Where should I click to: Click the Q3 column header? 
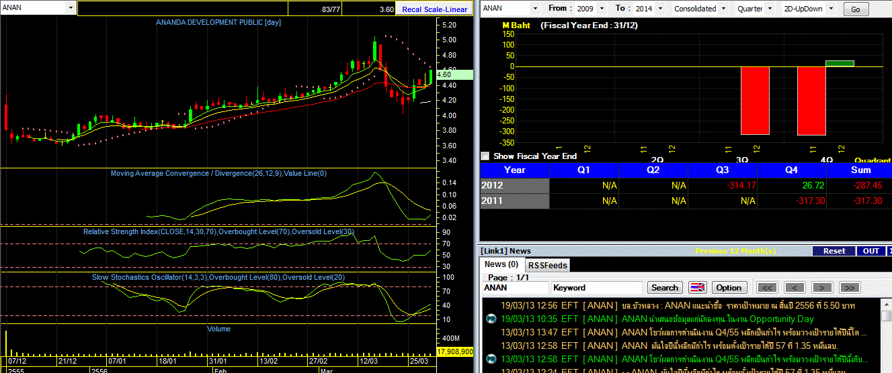(x=723, y=170)
